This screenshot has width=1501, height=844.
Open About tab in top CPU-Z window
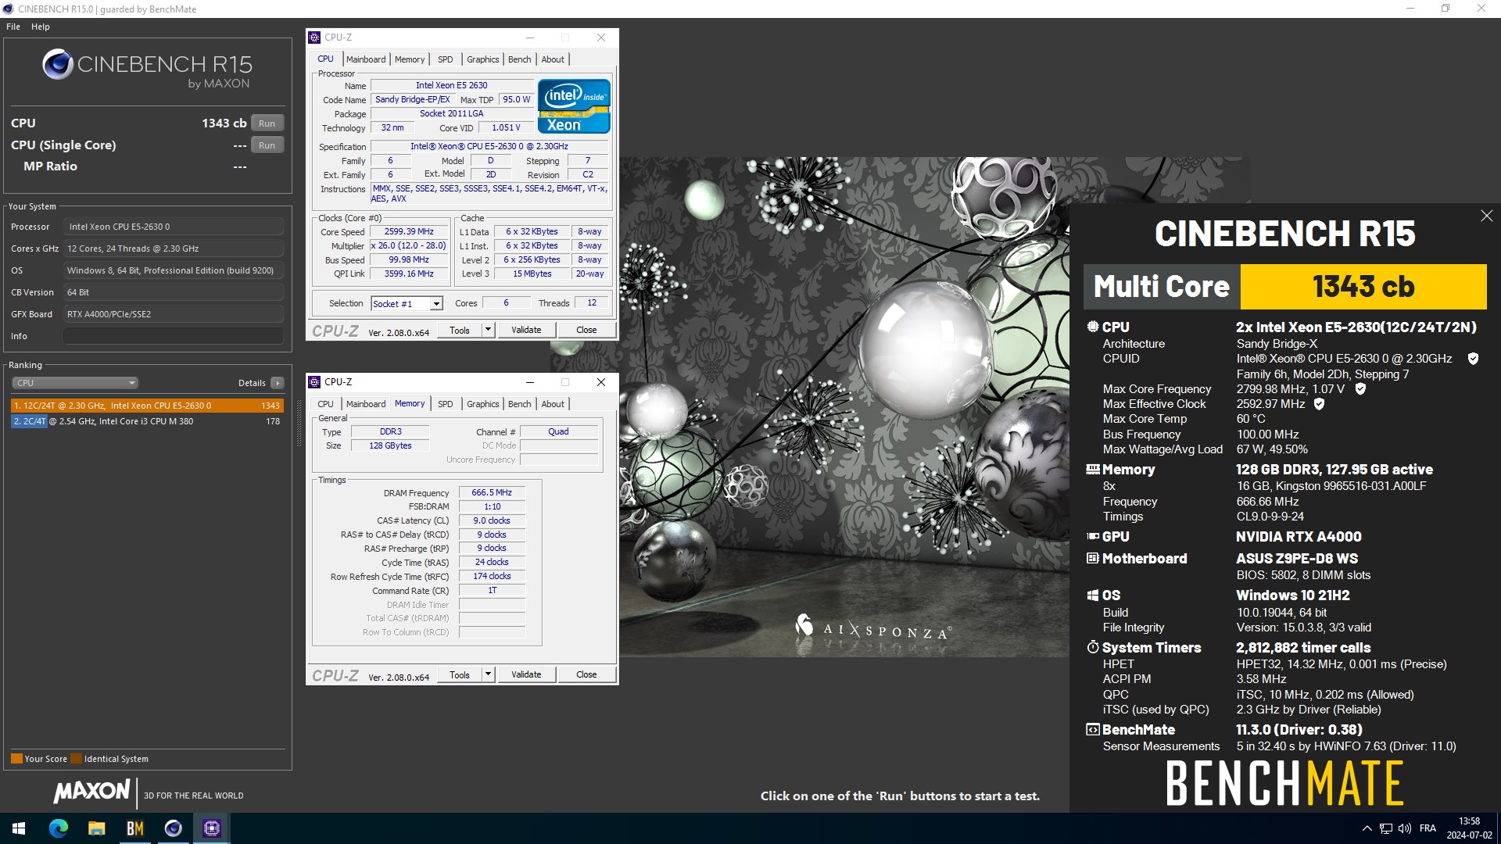point(553,59)
